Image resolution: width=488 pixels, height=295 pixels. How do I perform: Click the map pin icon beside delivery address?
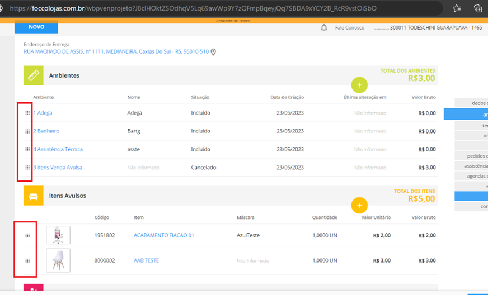click(x=213, y=52)
